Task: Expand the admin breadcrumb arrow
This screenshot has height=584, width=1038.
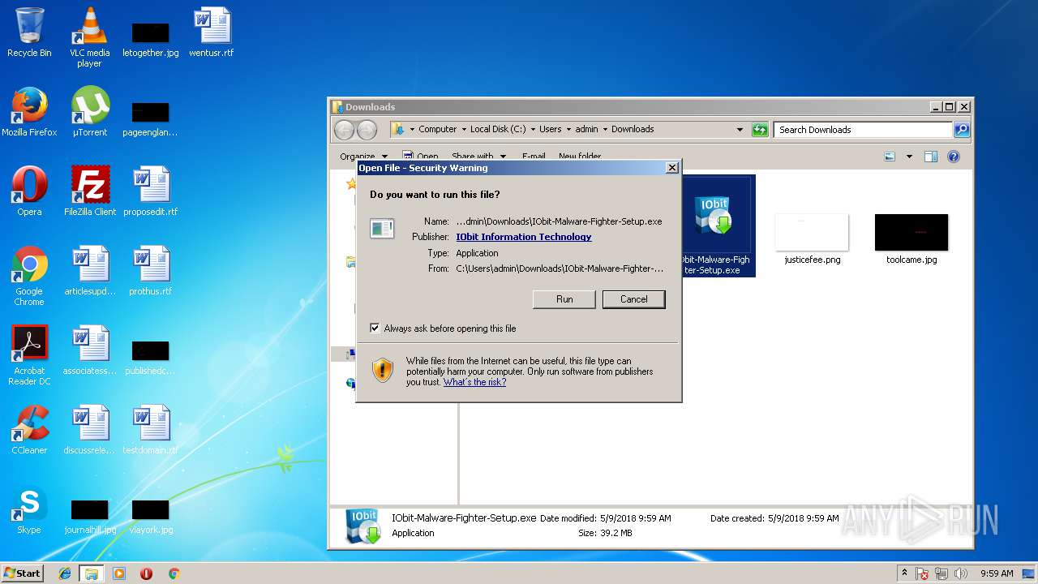Action: click(x=605, y=130)
